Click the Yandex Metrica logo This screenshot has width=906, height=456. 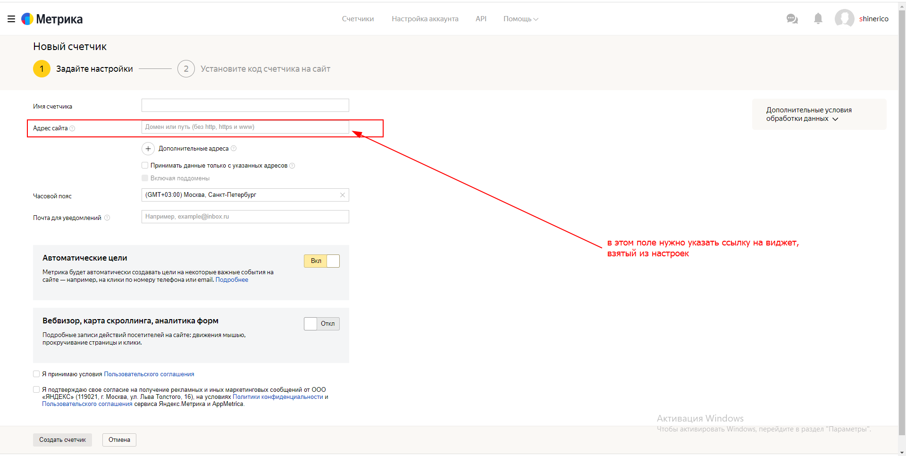pyautogui.click(x=52, y=19)
